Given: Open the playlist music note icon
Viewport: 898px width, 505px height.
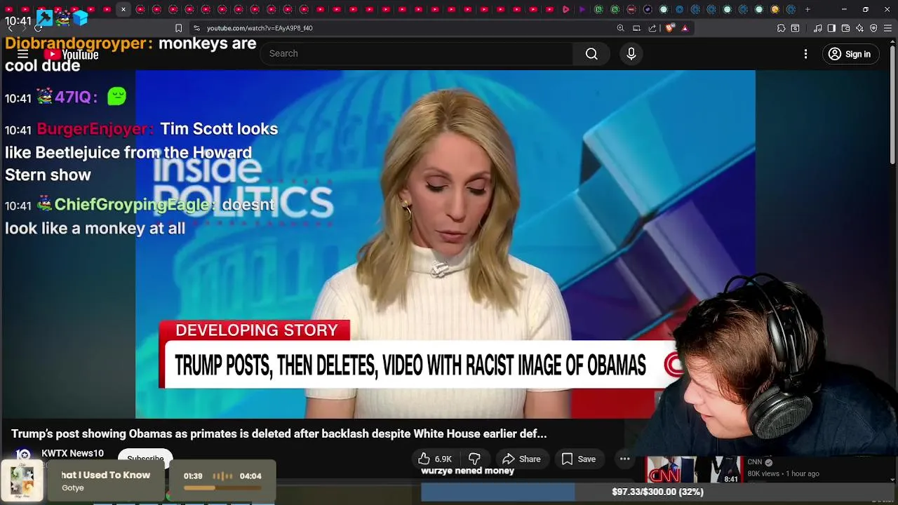Looking at the screenshot, I should point(818,28).
